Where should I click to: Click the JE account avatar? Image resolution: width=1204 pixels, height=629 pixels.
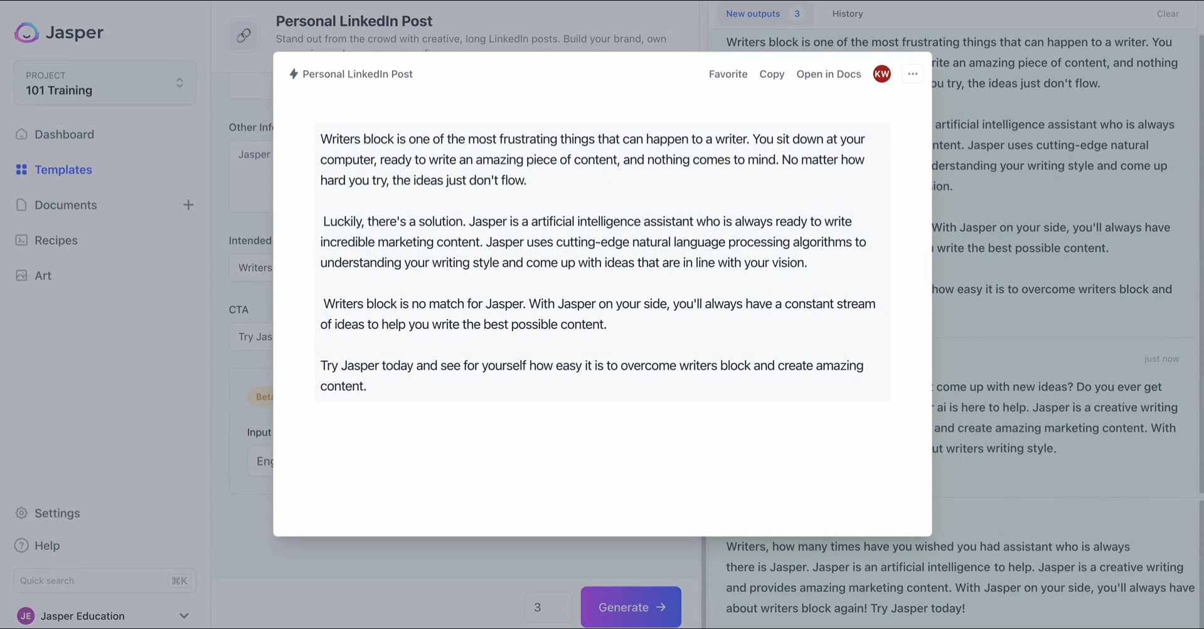pos(26,616)
